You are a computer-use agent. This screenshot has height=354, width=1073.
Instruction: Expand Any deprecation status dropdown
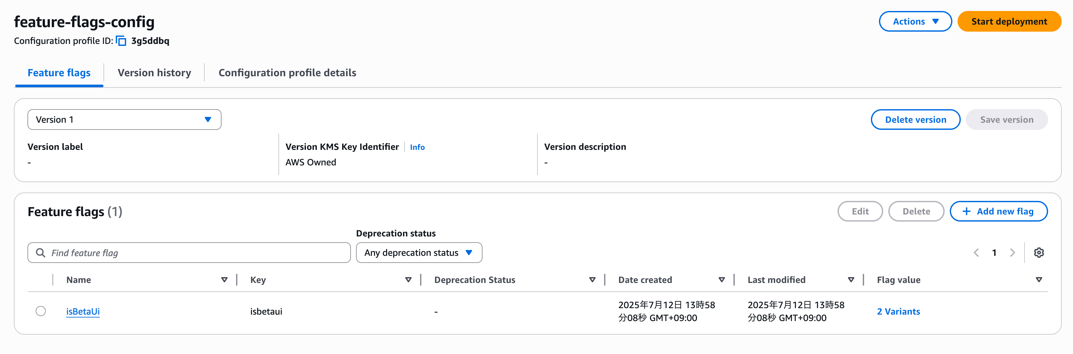coord(418,253)
